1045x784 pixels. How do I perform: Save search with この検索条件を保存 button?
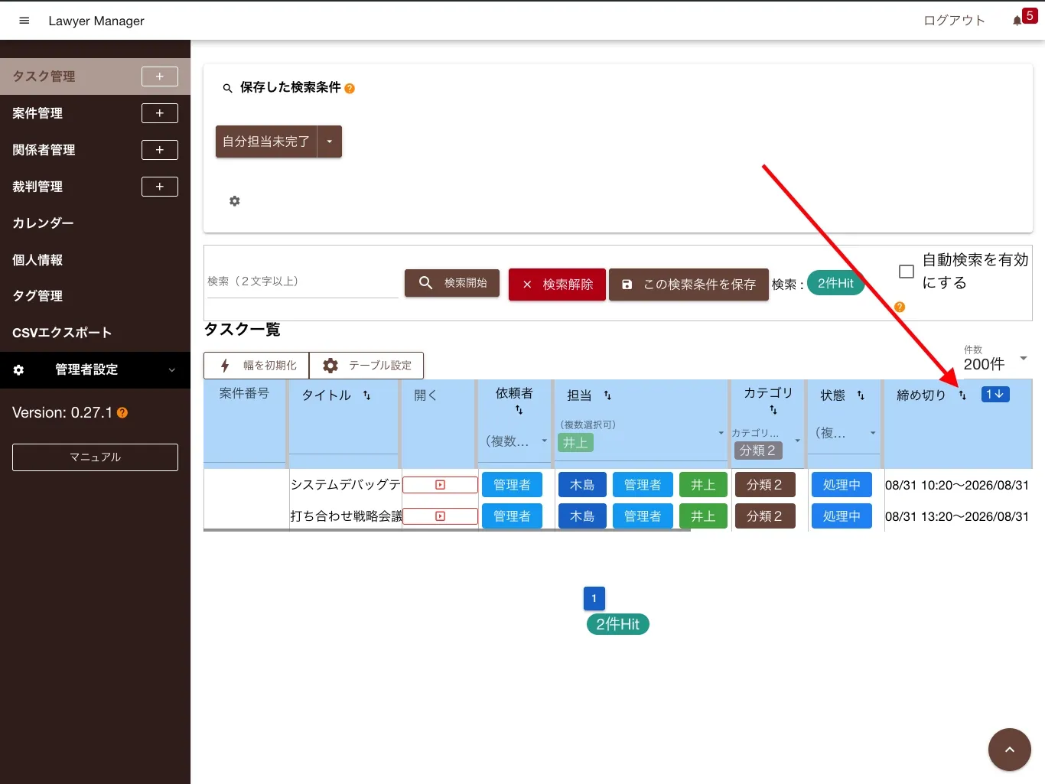tap(689, 285)
